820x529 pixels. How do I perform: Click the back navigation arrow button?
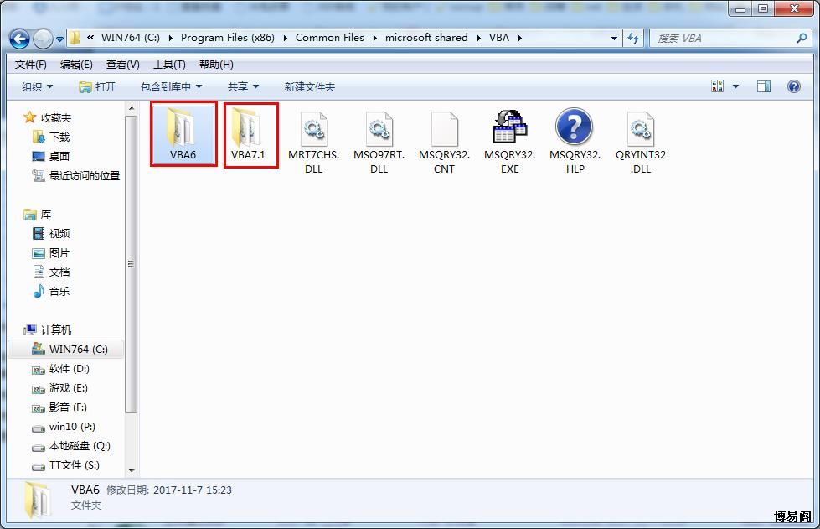[20, 39]
